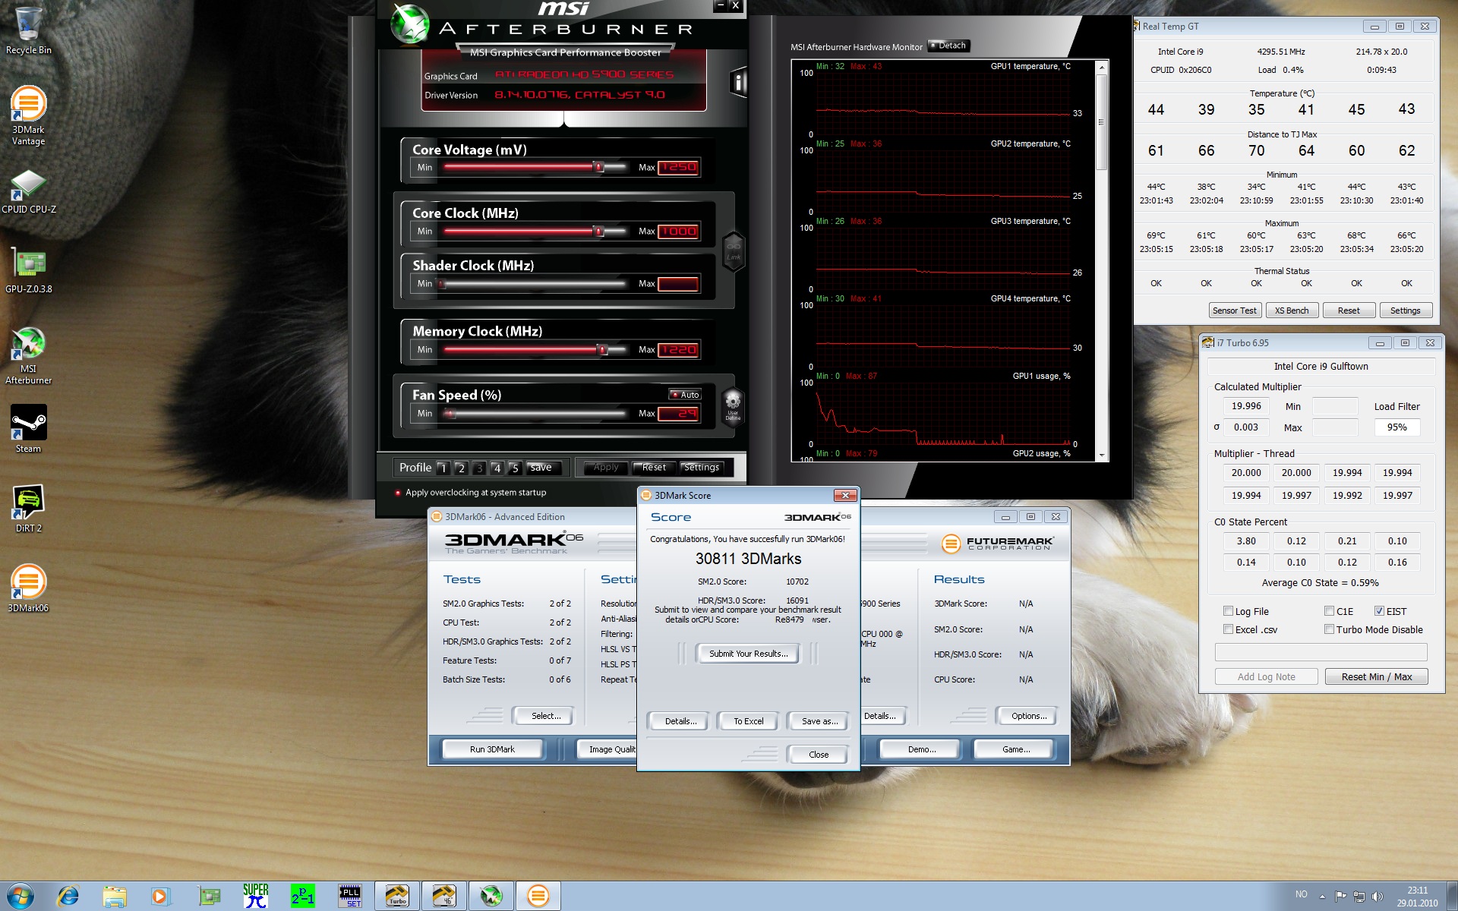
Task: Open Windows Explorer from the taskbar
Action: [x=114, y=897]
